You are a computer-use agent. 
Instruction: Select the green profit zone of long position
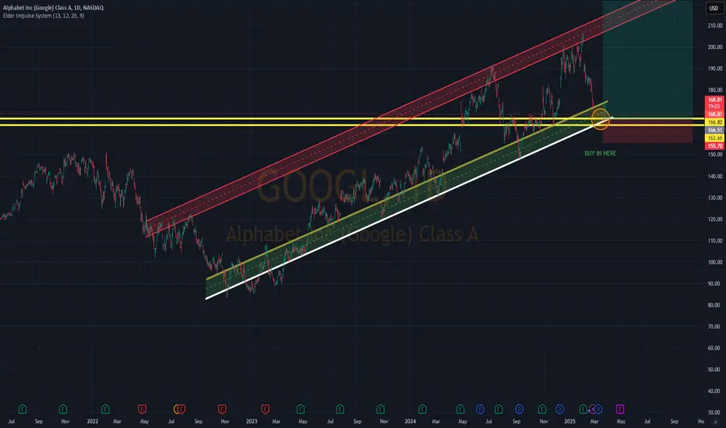point(647,59)
